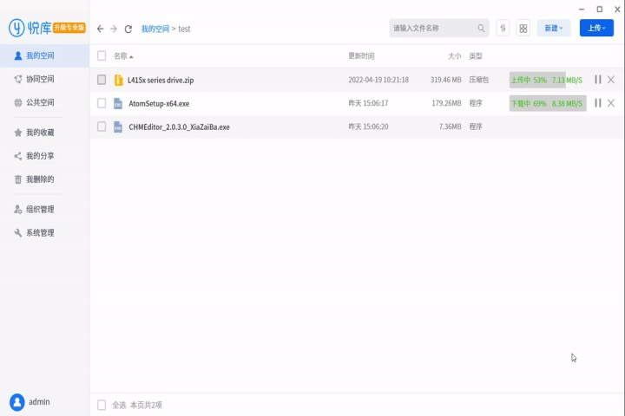Check the L415x series drive.zip checkbox

[x=102, y=80]
